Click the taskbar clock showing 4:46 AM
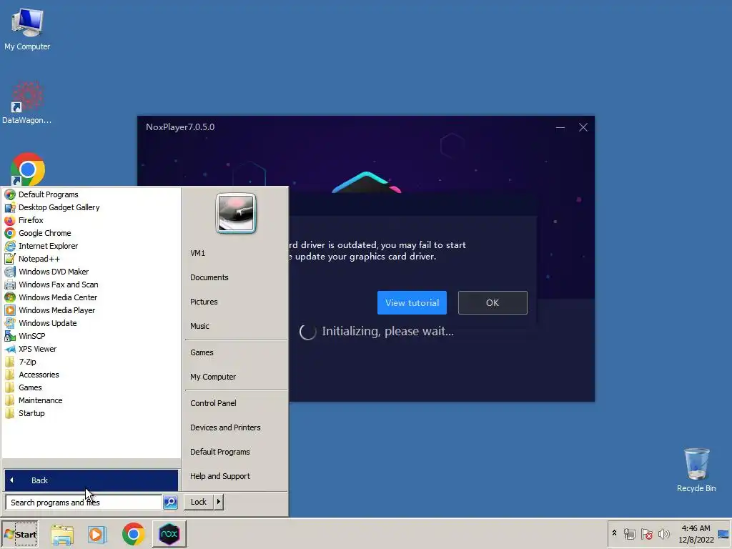This screenshot has width=732, height=549. [696, 533]
